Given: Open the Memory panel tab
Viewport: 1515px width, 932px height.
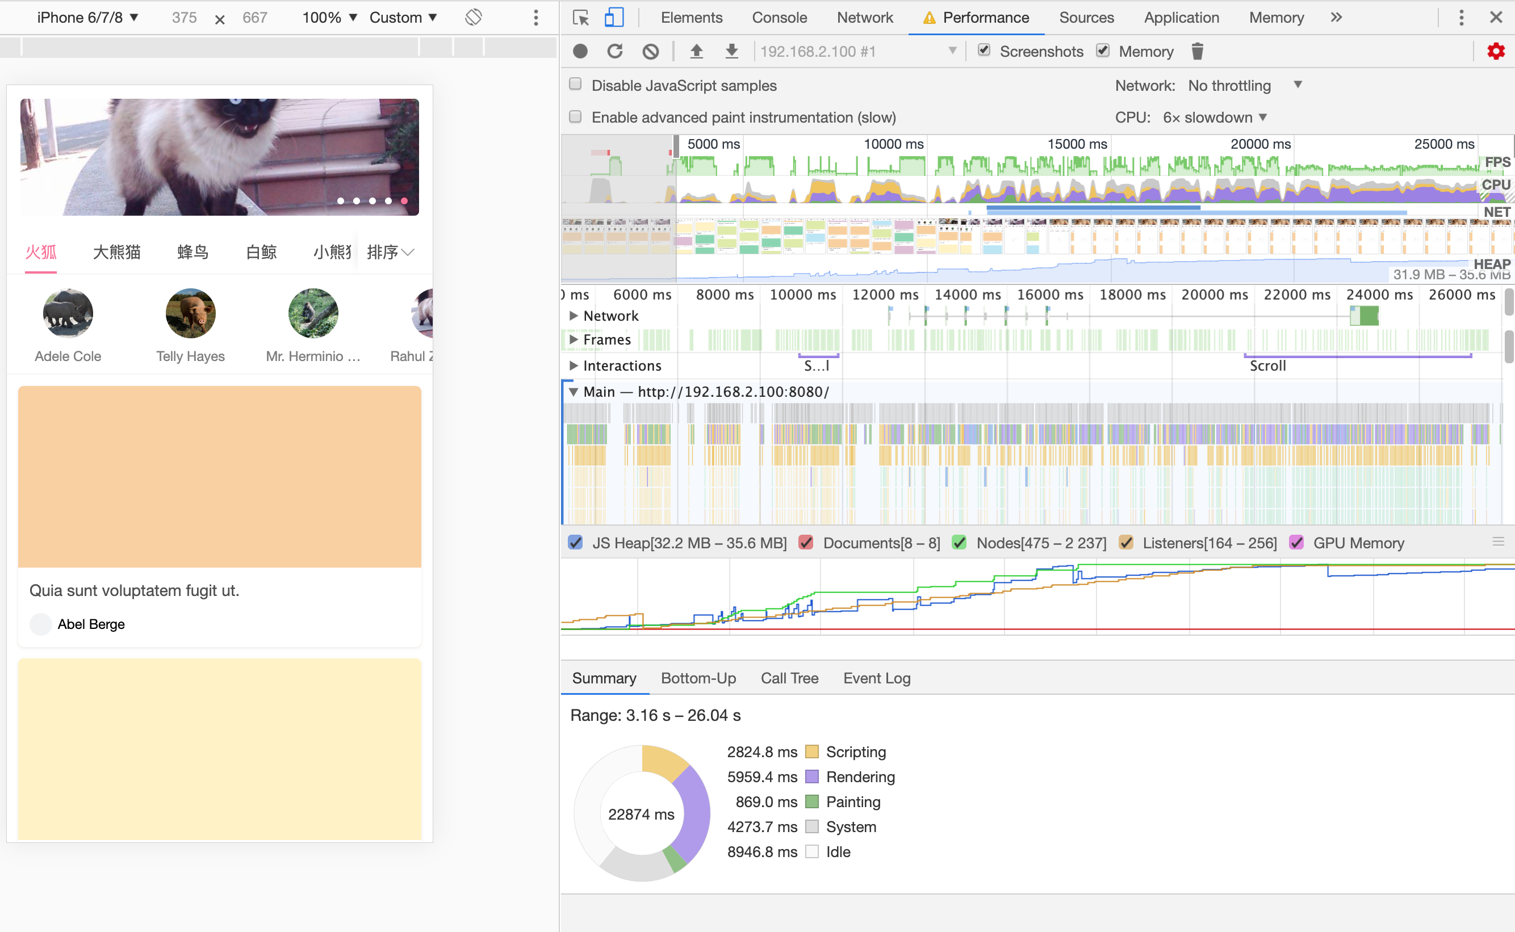Looking at the screenshot, I should coord(1275,17).
